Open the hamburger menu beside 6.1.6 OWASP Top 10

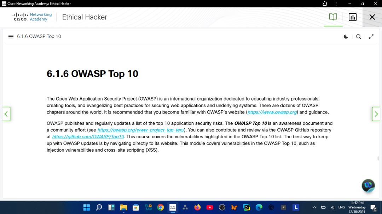click(x=11, y=36)
